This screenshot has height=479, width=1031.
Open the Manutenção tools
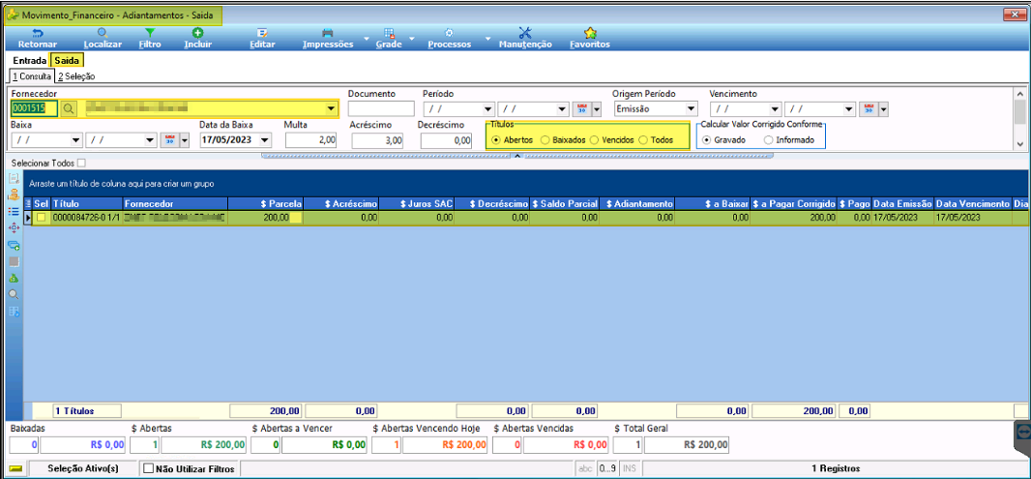coord(525,38)
